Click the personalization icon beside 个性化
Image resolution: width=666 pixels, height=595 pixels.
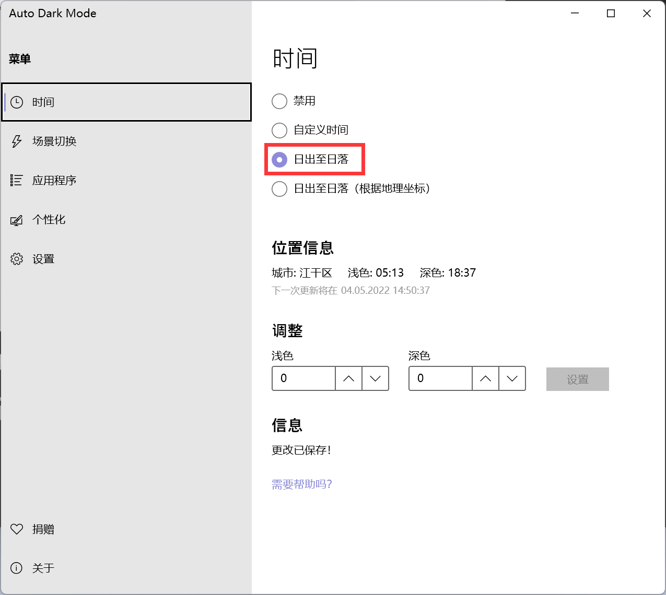(x=17, y=220)
